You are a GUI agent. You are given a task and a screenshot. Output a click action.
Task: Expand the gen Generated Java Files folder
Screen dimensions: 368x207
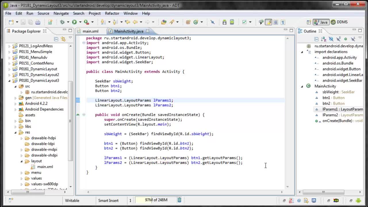[x=15, y=98]
